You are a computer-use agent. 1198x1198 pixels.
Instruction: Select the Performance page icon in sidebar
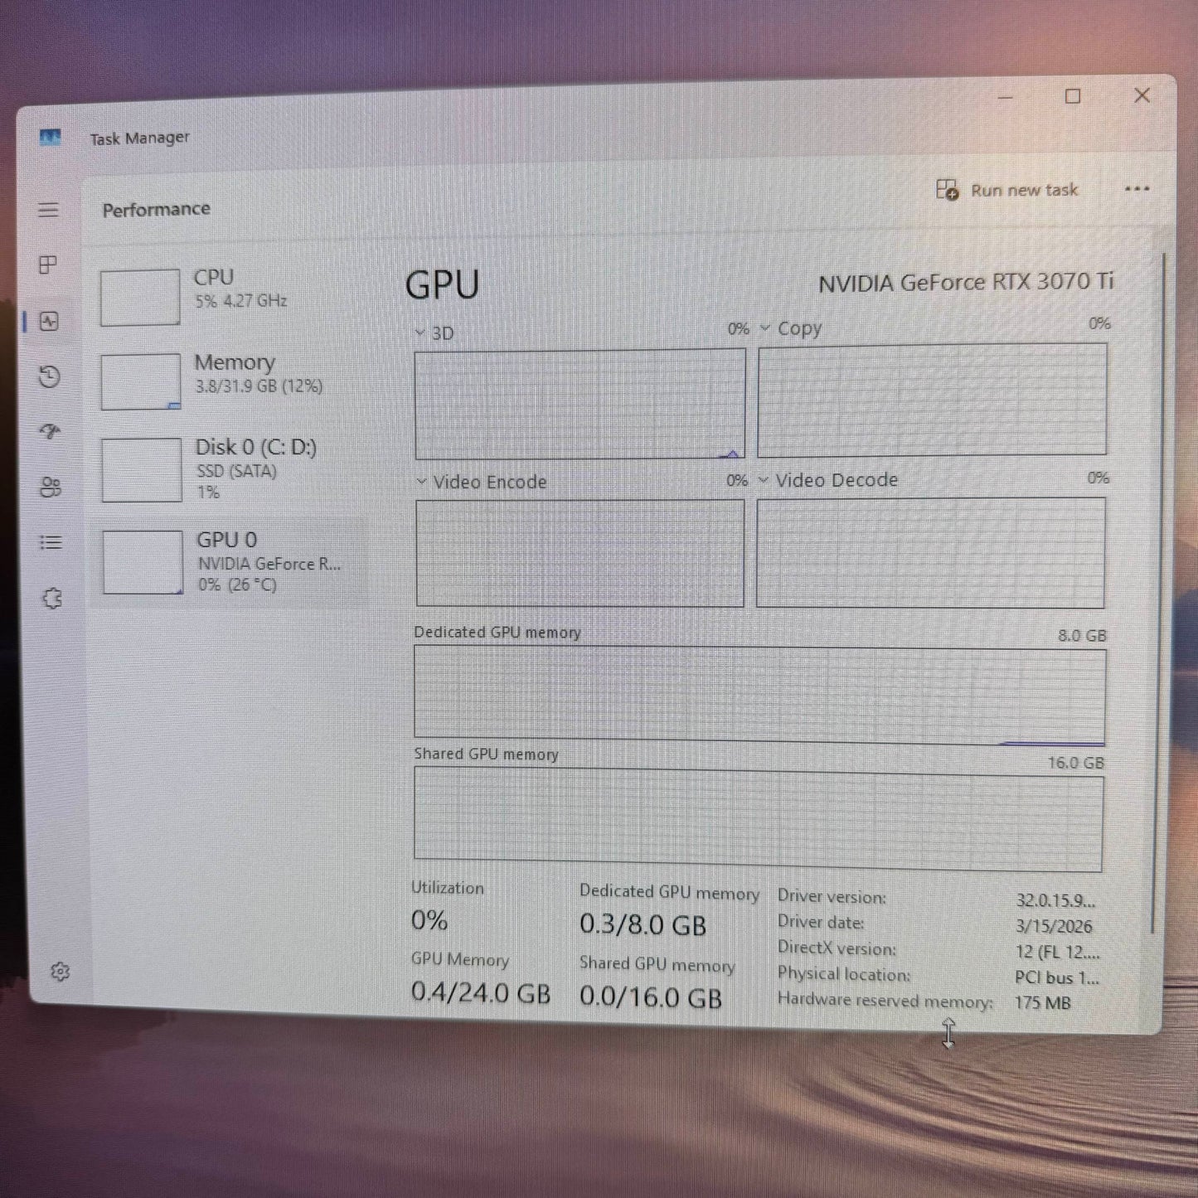(49, 322)
